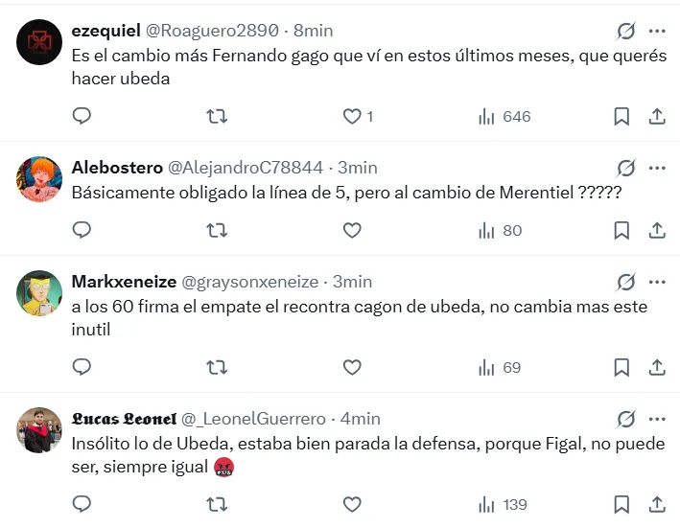
Task: Open Lucas Leonel's profile name
Action: pos(124,419)
